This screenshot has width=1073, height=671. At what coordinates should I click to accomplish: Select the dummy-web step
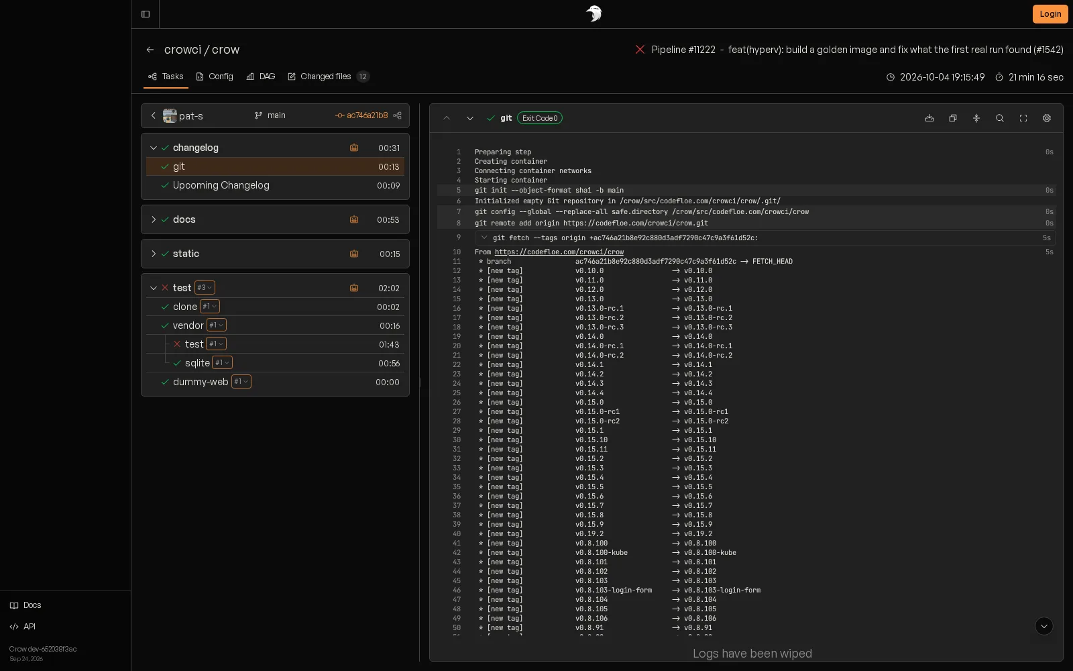(275, 382)
